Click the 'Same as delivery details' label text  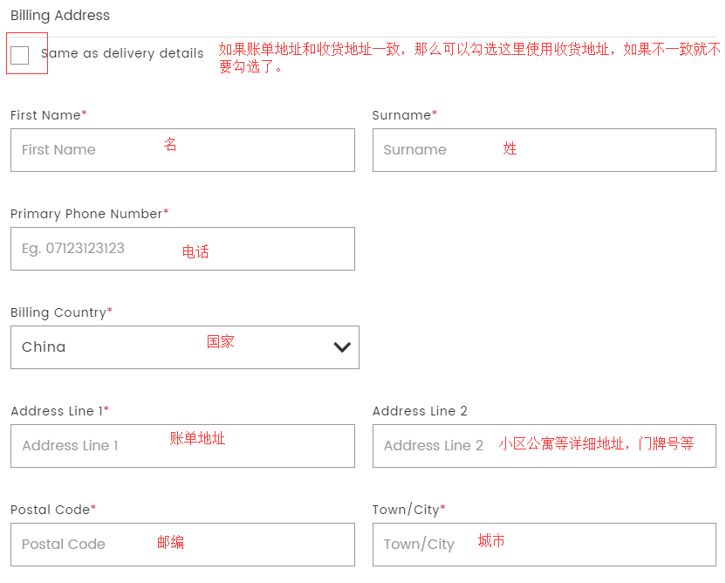pyautogui.click(x=122, y=53)
